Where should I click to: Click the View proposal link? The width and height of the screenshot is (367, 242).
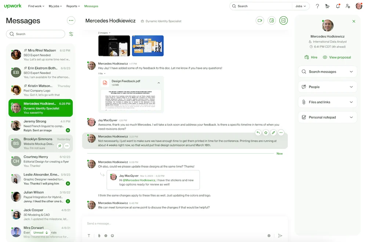pyautogui.click(x=337, y=57)
